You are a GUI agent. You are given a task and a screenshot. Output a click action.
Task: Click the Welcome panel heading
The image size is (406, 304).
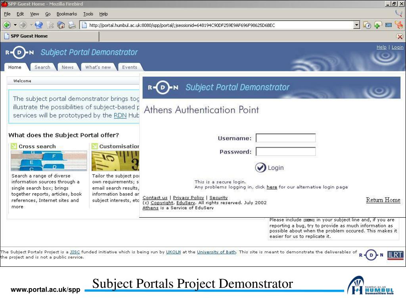22,81
